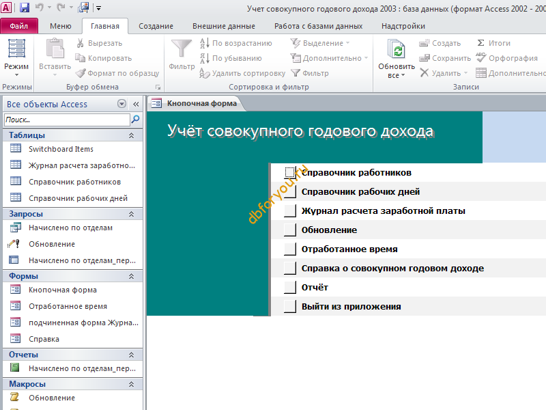The height and width of the screenshot is (410, 546).
Task: Click the Справочник рабочих дней switchboard button
Action: (x=290, y=191)
